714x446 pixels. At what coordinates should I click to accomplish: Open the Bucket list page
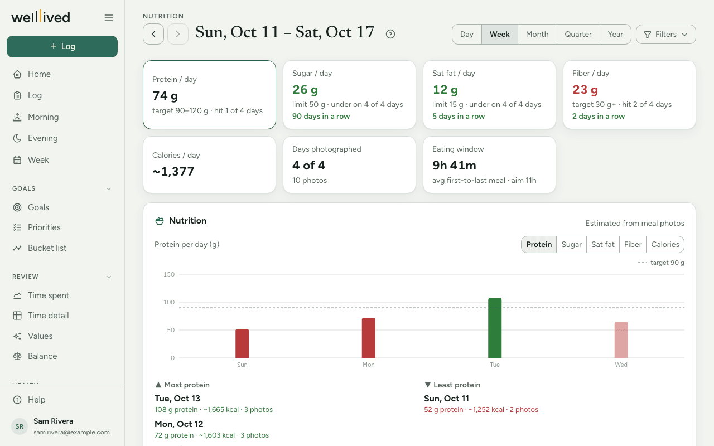click(62, 248)
